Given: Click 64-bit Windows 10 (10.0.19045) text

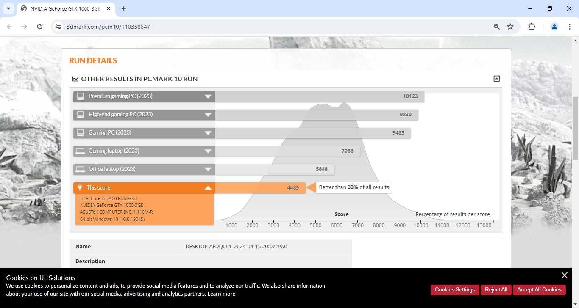Looking at the screenshot, I should tap(112, 219).
